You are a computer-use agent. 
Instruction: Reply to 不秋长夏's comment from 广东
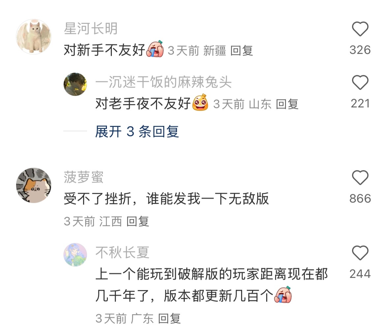[x=169, y=318]
